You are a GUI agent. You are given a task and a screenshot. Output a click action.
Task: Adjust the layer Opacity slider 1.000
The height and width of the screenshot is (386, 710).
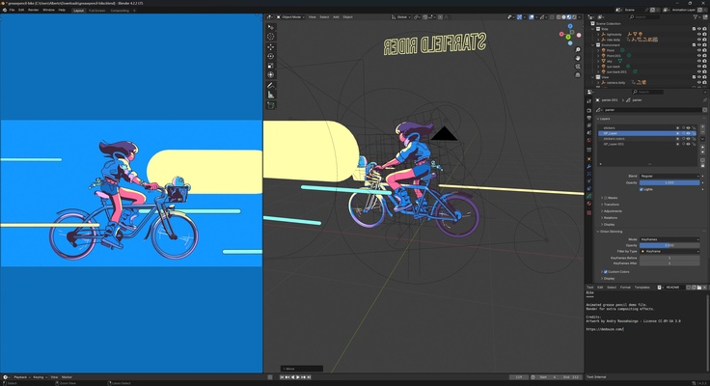(669, 182)
